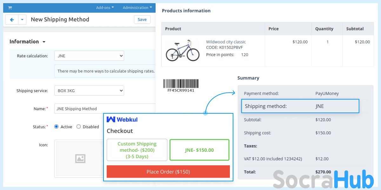Click the Total $270.00 amount

(x=323, y=172)
